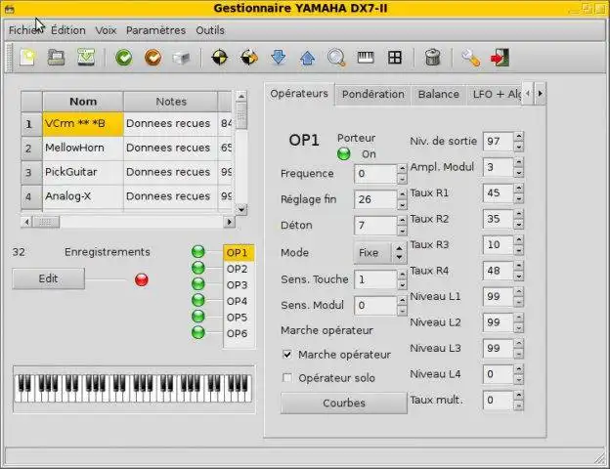This screenshot has height=469, width=610.
Task: Increase the Frequence value with up arrow
Action: point(402,169)
